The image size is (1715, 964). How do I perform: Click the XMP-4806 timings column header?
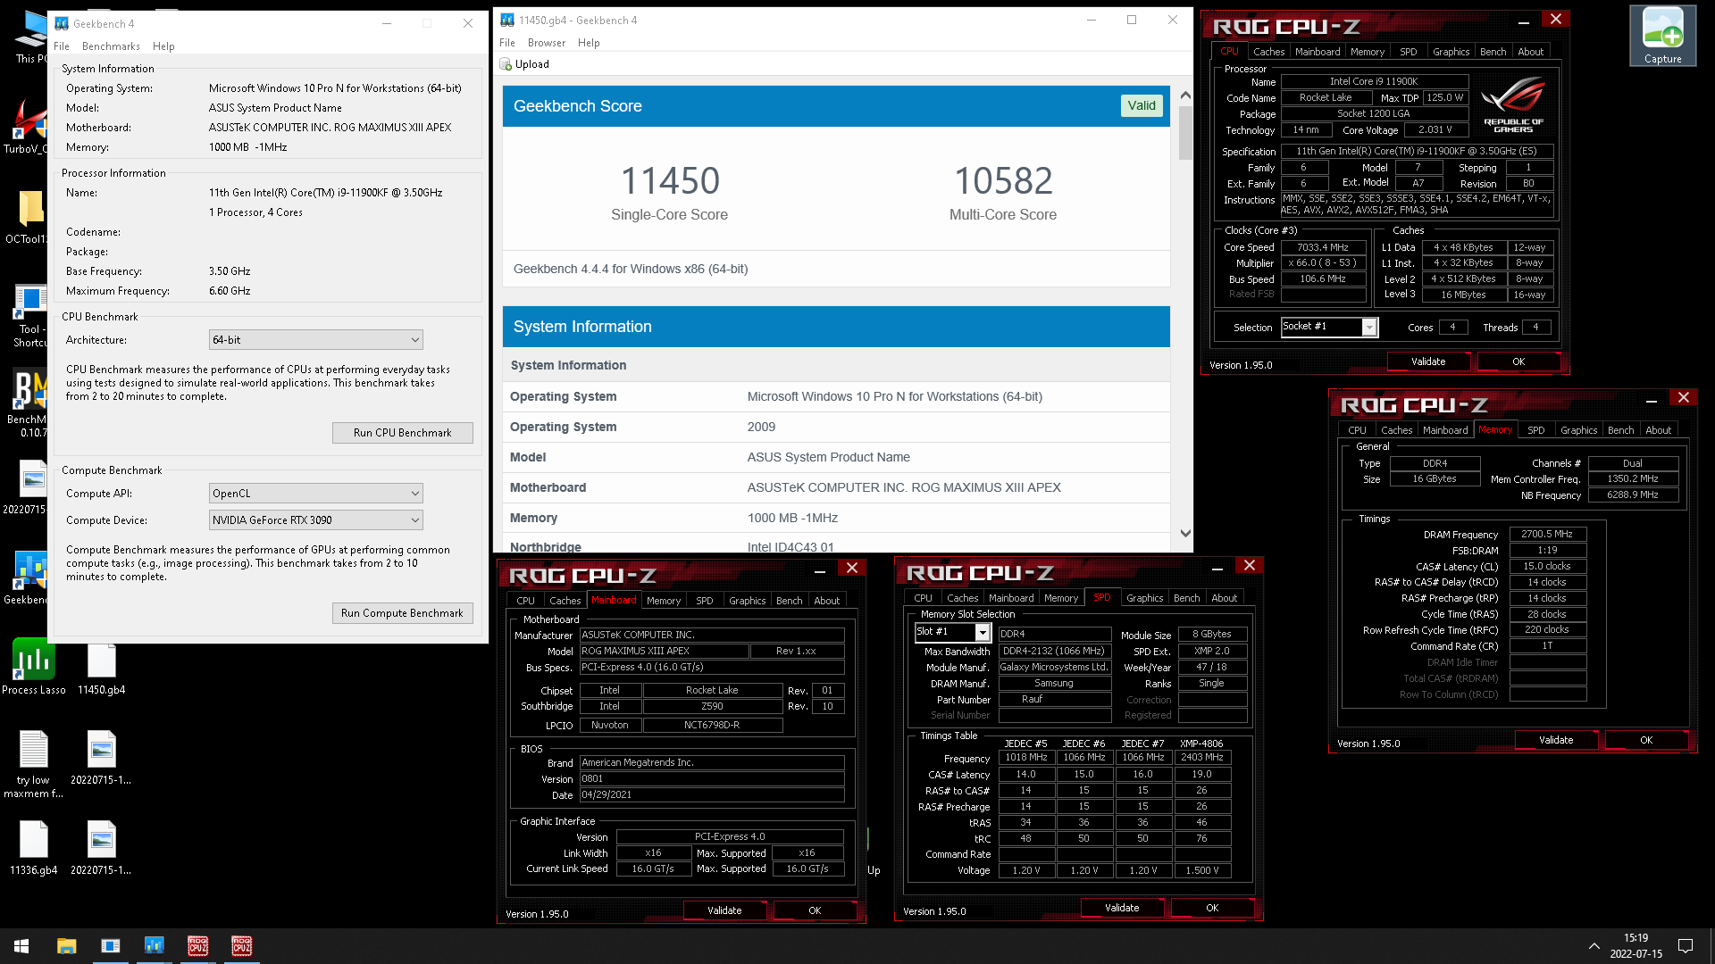click(x=1201, y=744)
